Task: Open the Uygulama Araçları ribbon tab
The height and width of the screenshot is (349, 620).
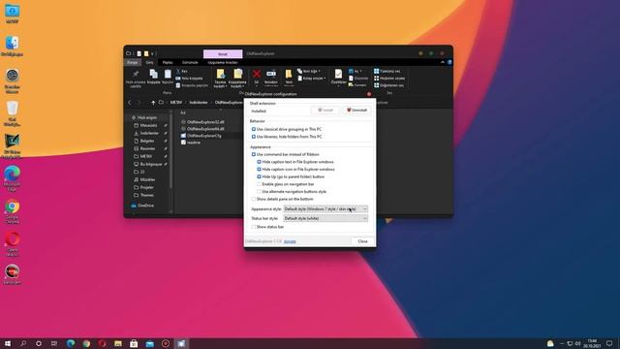Action: [x=223, y=62]
